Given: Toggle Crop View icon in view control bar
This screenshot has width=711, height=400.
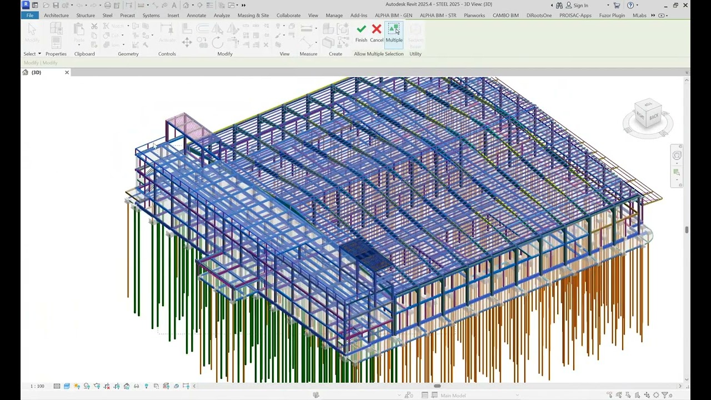Looking at the screenshot, I should click(x=107, y=386).
